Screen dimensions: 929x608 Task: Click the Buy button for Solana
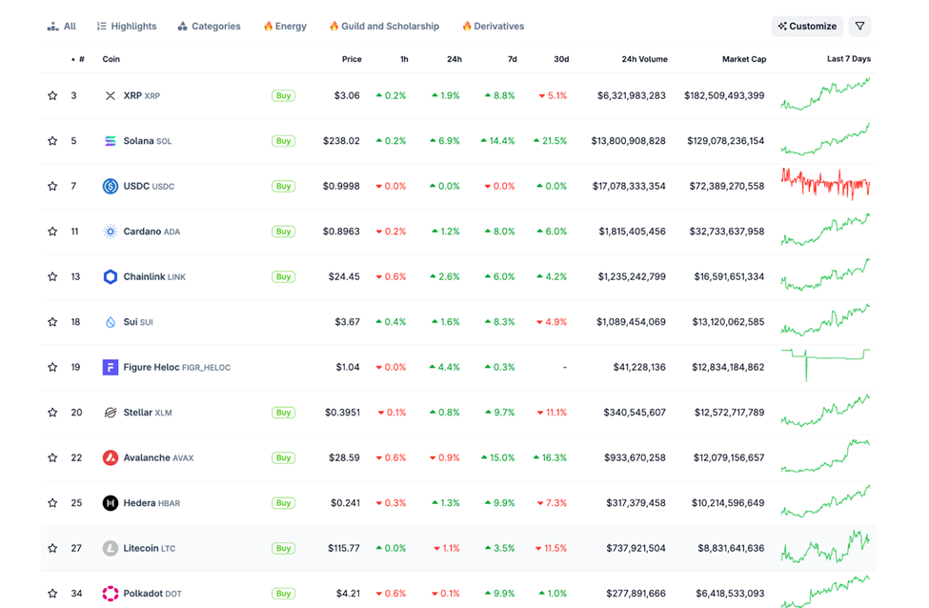click(283, 141)
